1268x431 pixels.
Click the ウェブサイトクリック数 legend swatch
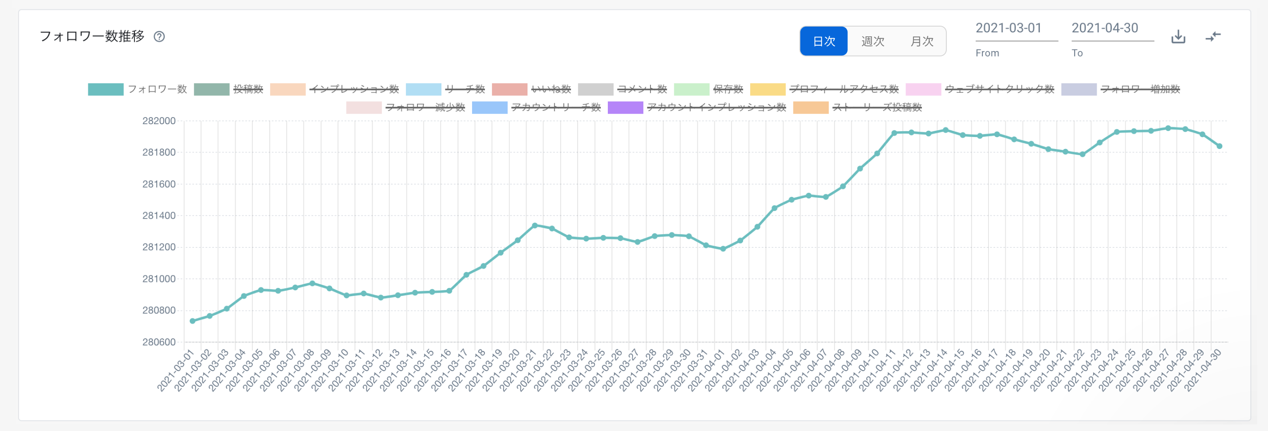pos(923,89)
